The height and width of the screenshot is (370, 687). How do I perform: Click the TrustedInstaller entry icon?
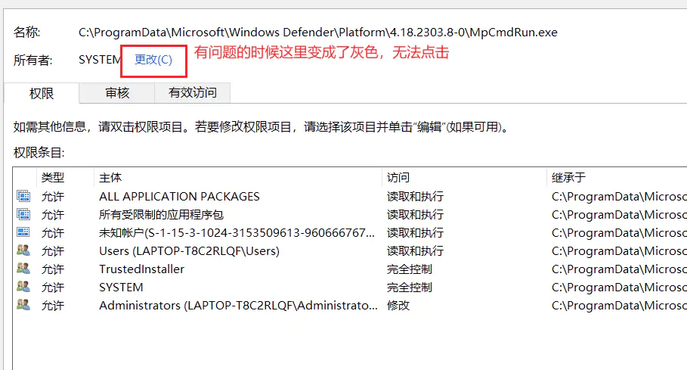tap(23, 269)
